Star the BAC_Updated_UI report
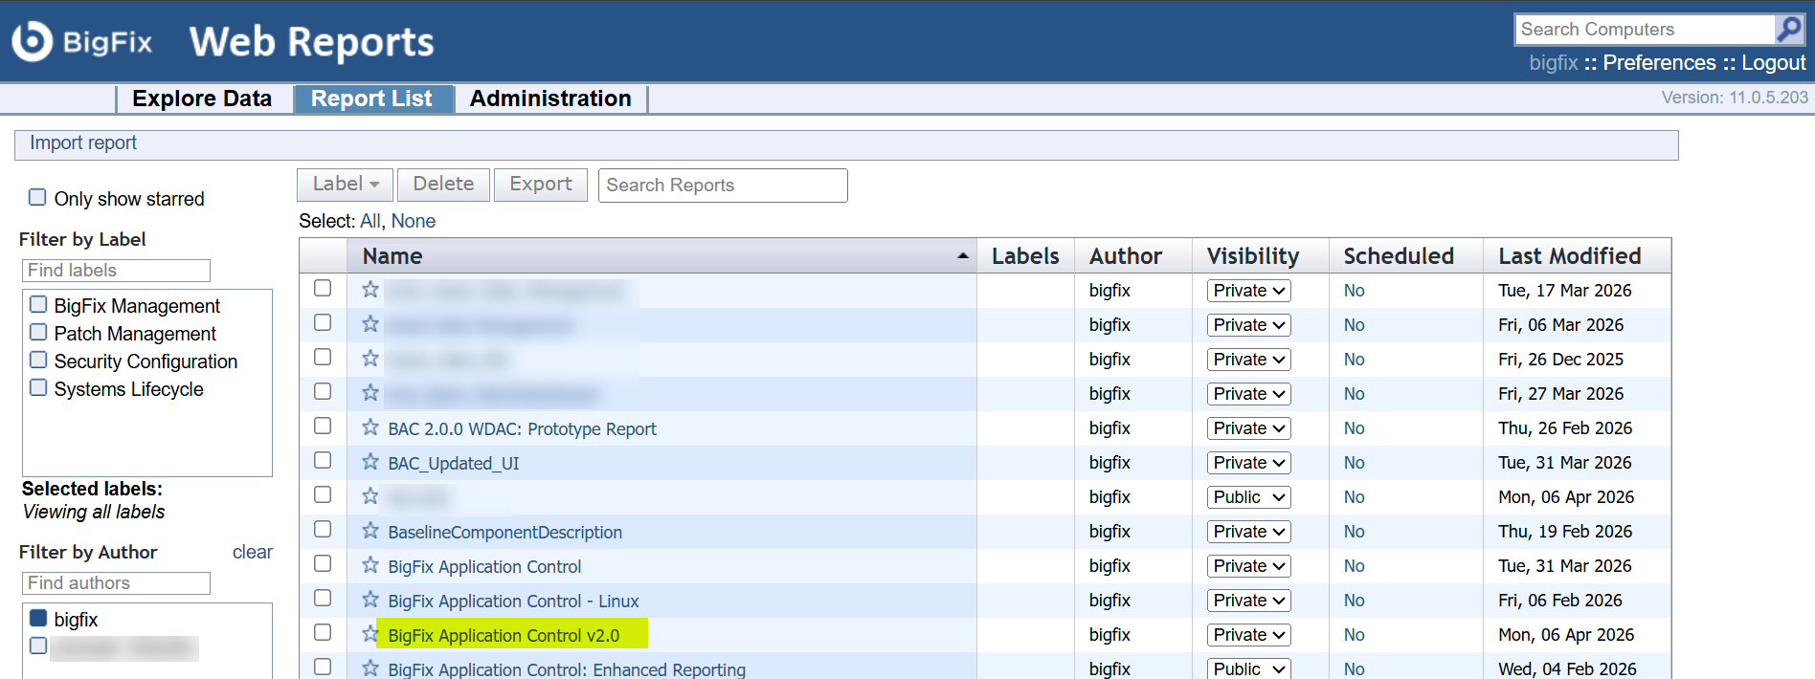1815x679 pixels. pos(370,462)
